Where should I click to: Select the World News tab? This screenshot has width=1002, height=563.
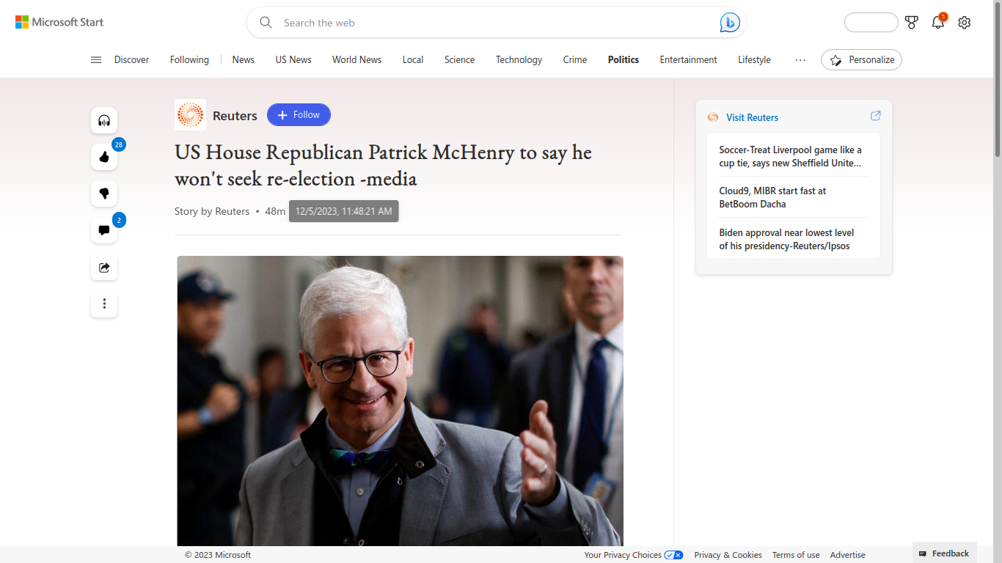pyautogui.click(x=356, y=60)
